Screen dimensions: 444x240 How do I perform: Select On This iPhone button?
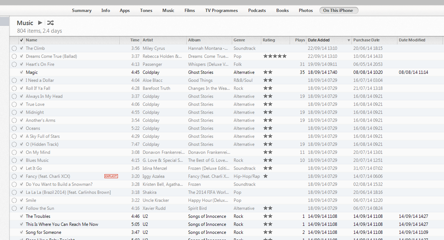pos(339,11)
